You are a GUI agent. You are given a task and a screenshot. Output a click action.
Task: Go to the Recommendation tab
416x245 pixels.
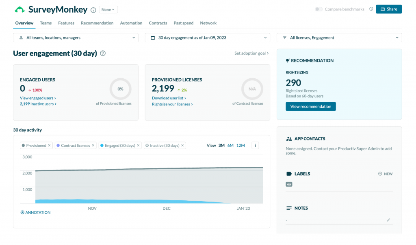pyautogui.click(x=97, y=23)
